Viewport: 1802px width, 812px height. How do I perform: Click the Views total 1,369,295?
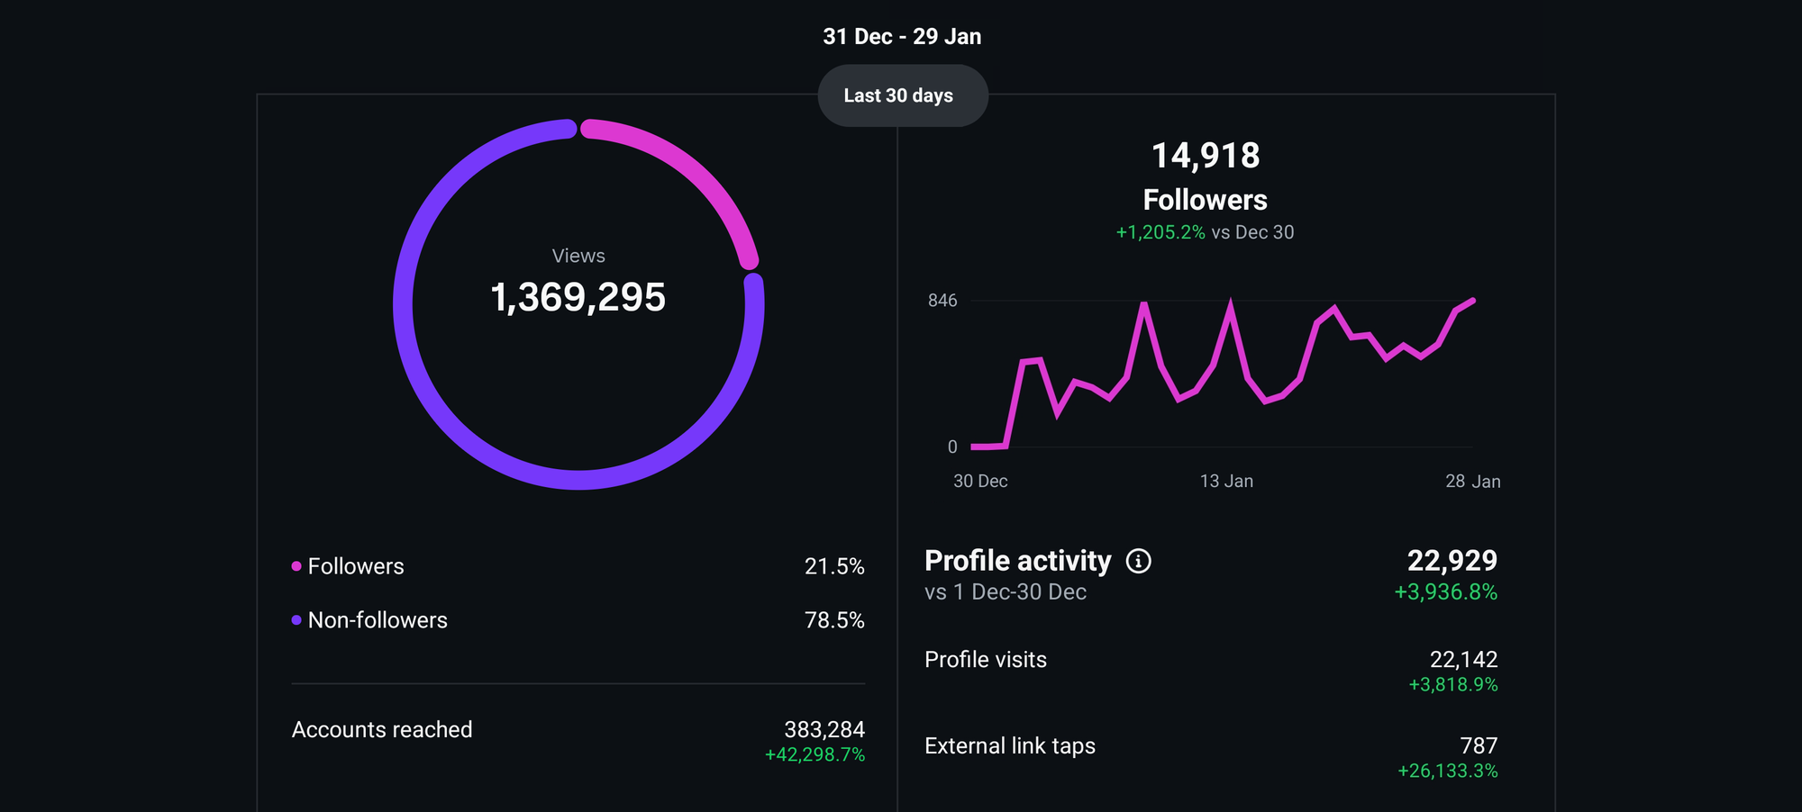[x=578, y=297]
